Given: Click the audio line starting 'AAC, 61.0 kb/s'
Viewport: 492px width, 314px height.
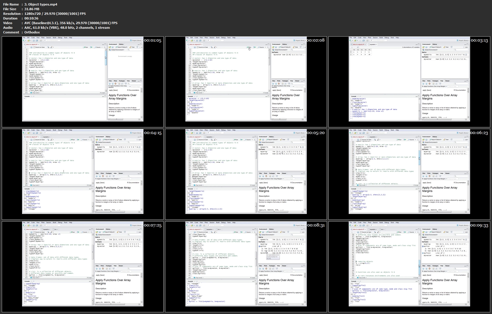Looking at the screenshot, I should pos(67,28).
